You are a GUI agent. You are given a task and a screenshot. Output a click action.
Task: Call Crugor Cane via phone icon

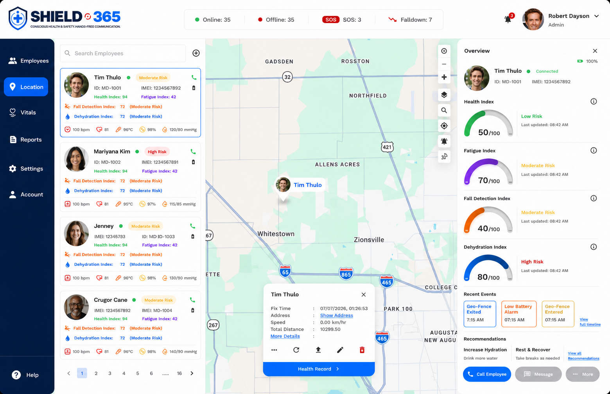(x=192, y=300)
